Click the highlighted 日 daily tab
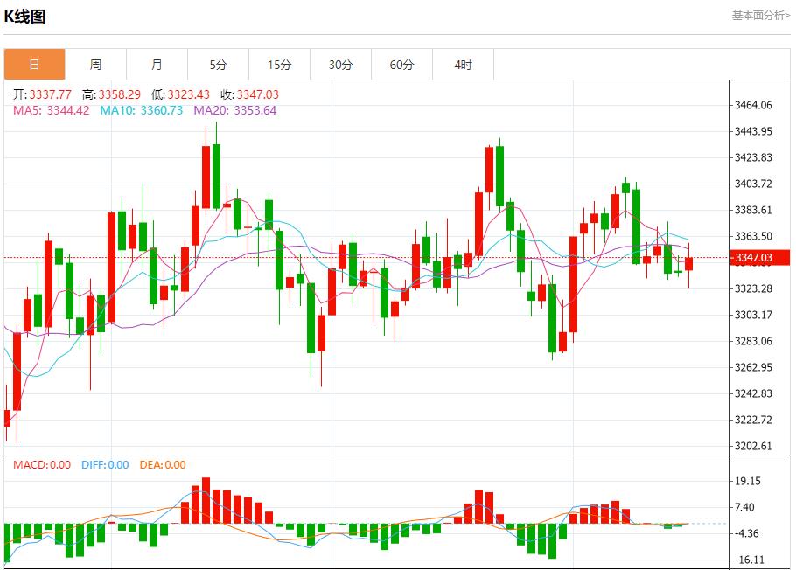The height and width of the screenshot is (570, 796). 34,64
